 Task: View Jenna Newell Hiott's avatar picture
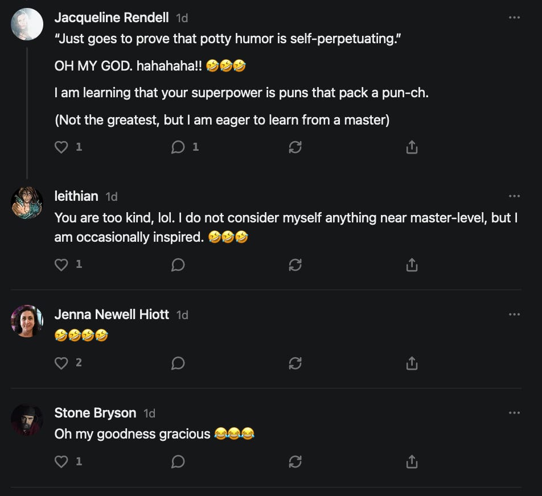point(27,321)
